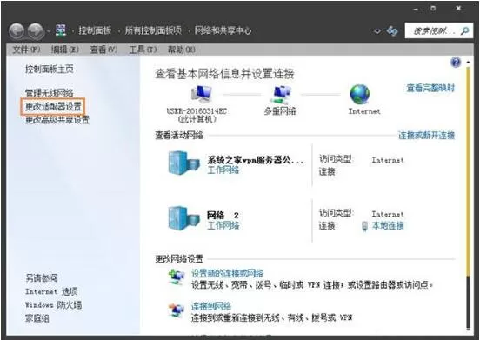Open 查看完整映射 link
480x340 pixels.
click(x=430, y=88)
